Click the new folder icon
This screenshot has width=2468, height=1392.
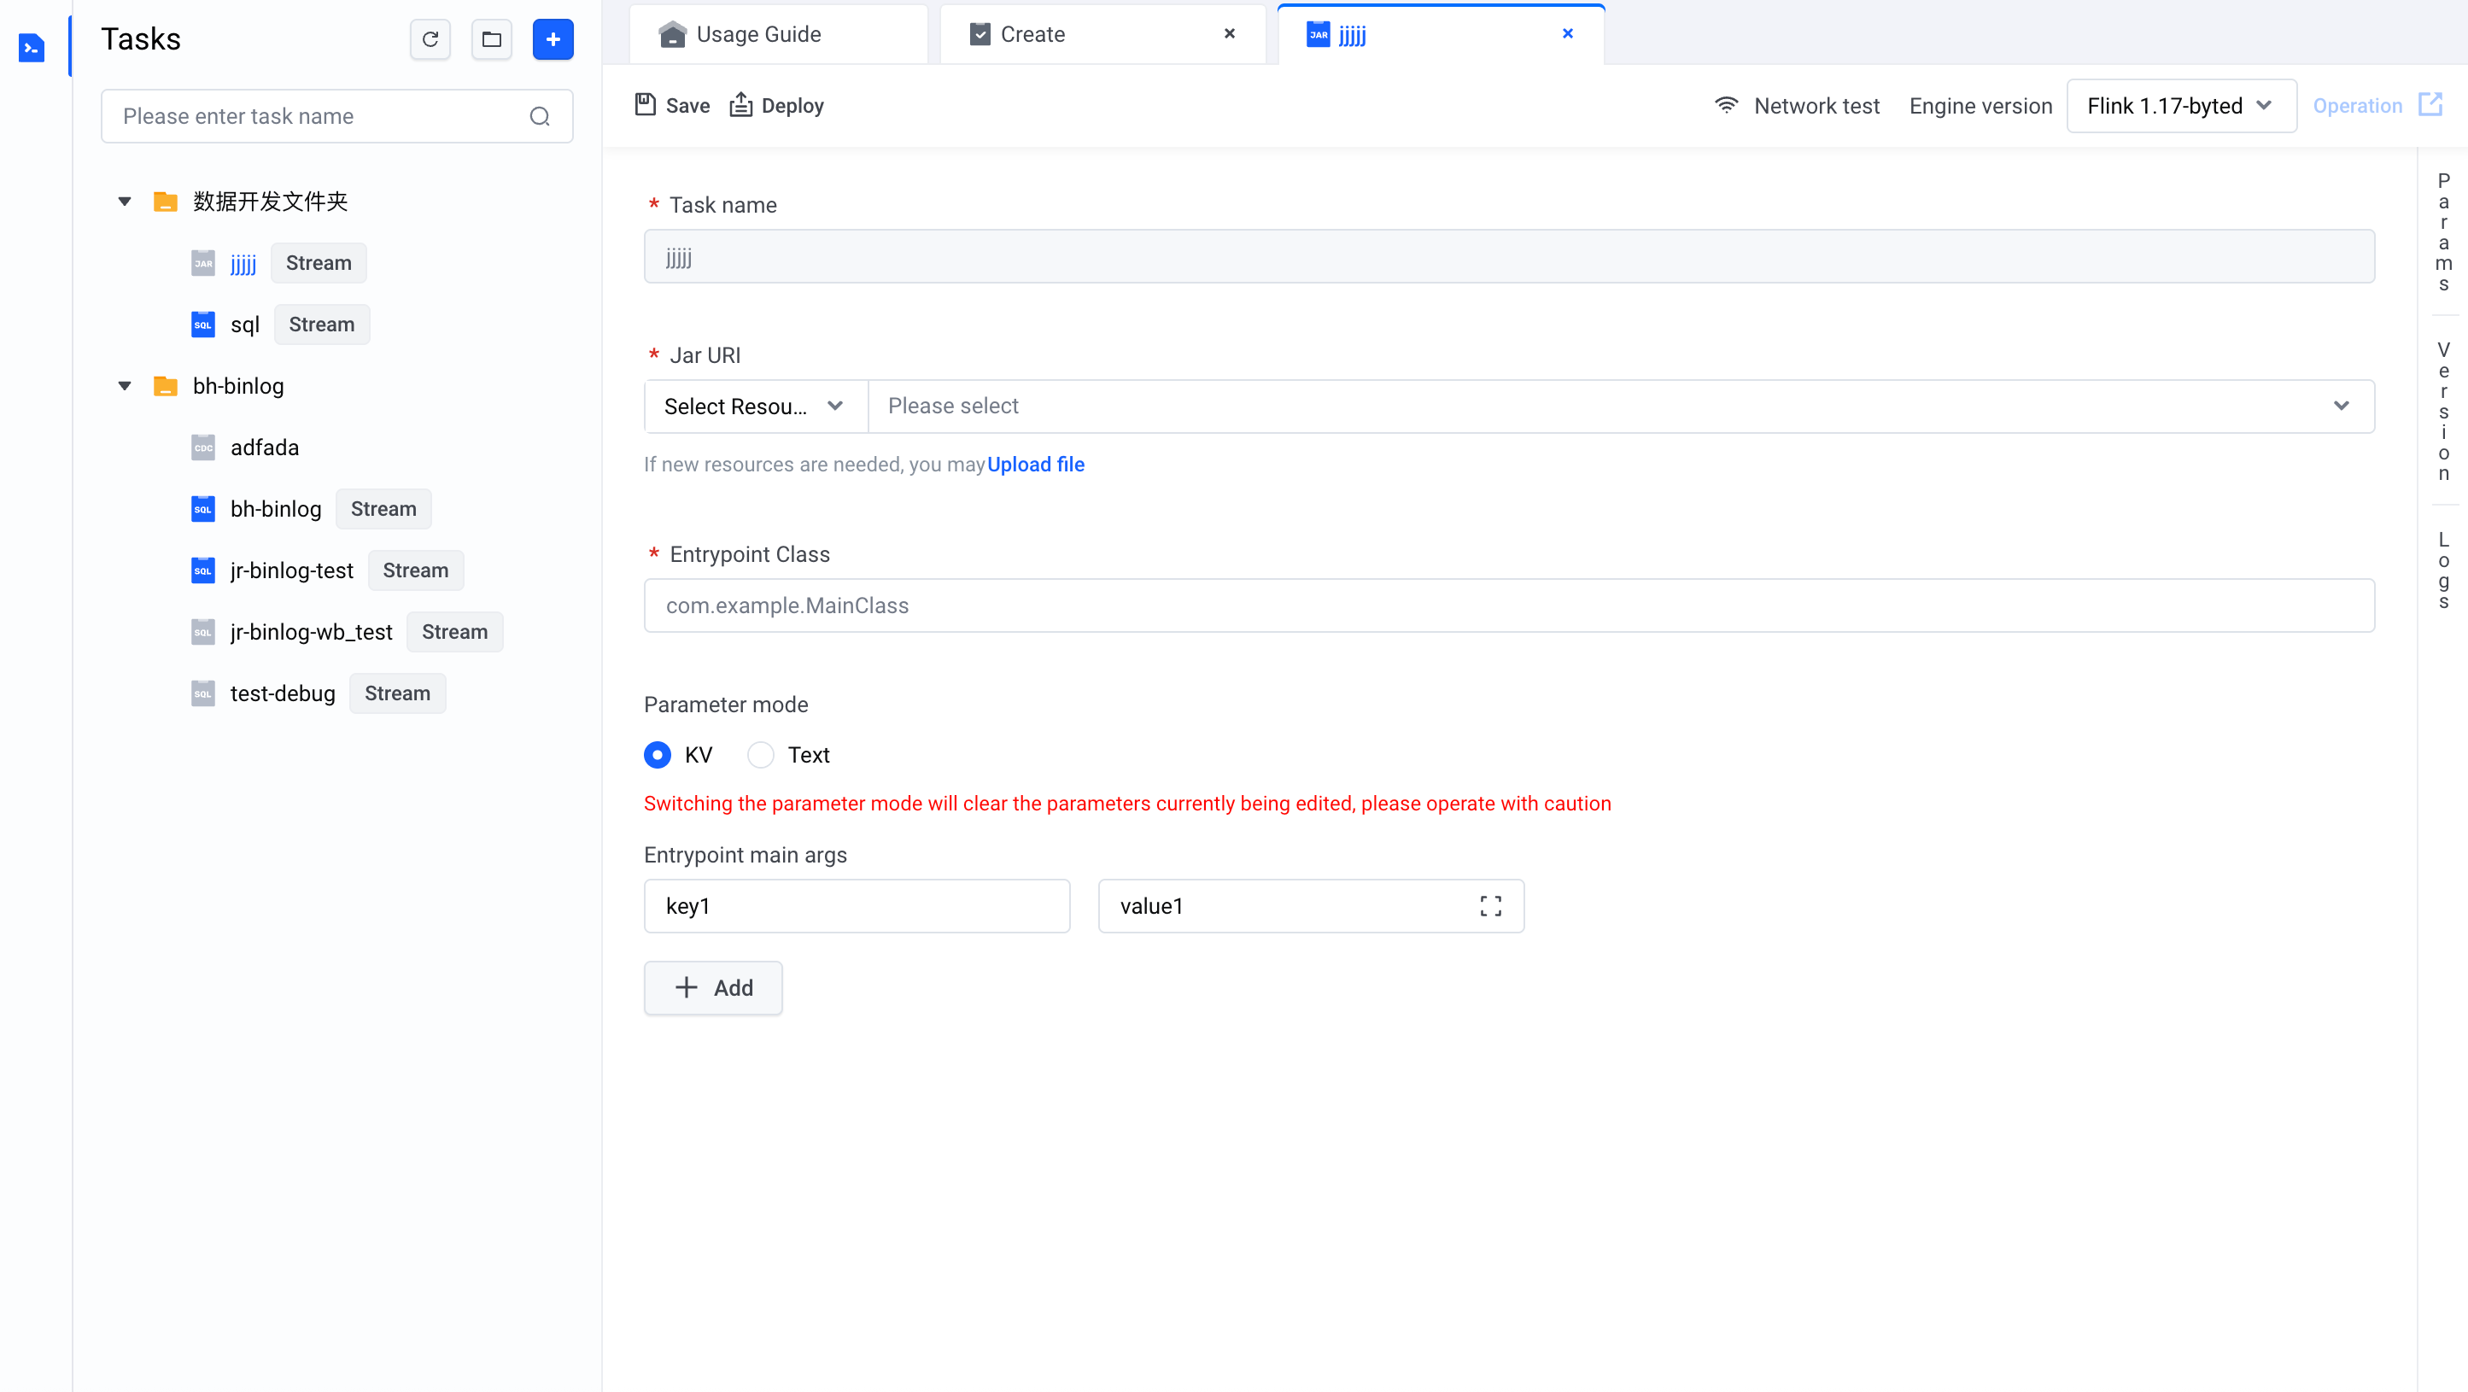pyautogui.click(x=492, y=39)
